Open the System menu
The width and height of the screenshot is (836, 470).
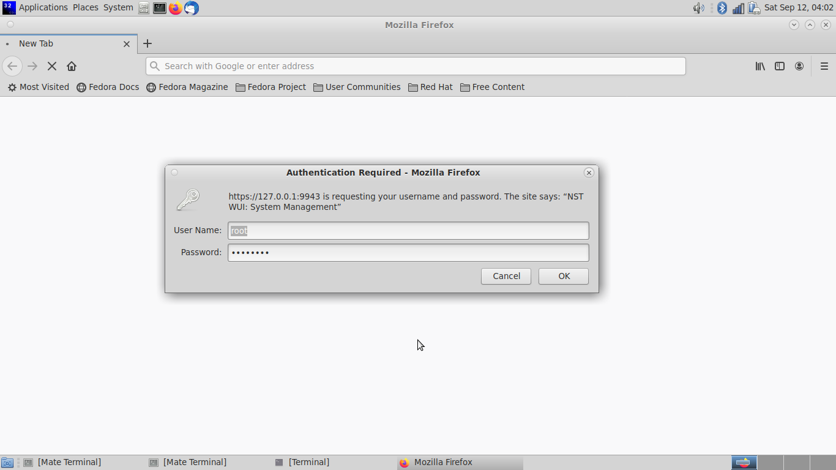pyautogui.click(x=118, y=7)
